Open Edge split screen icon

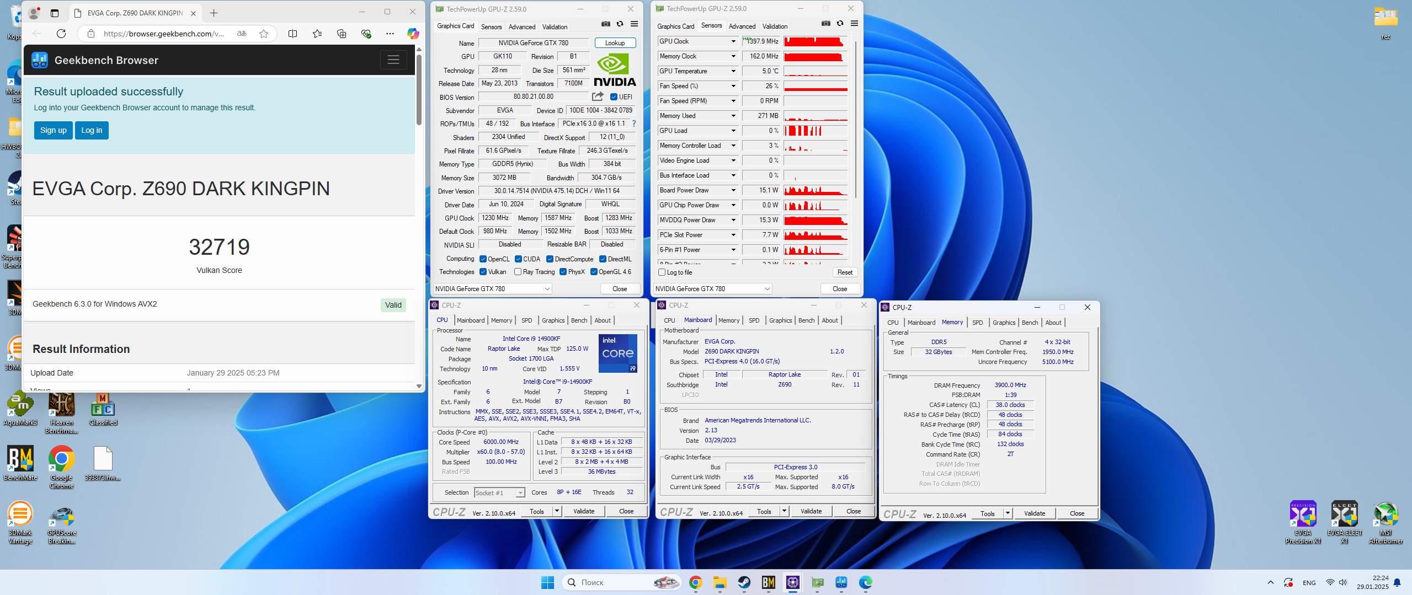click(x=293, y=34)
